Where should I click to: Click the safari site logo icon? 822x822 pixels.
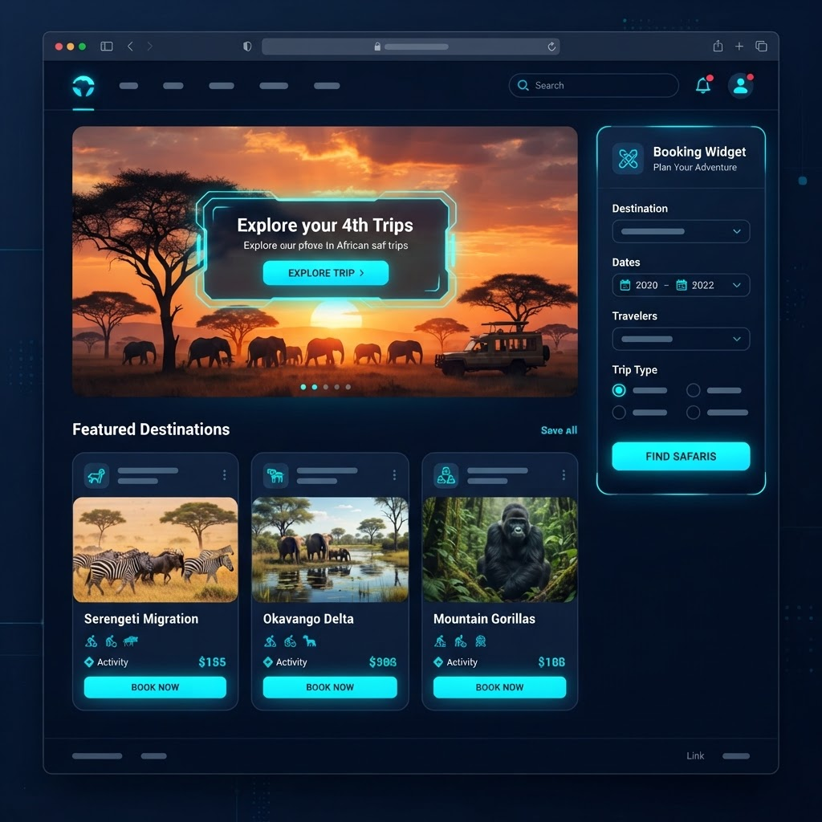[83, 86]
